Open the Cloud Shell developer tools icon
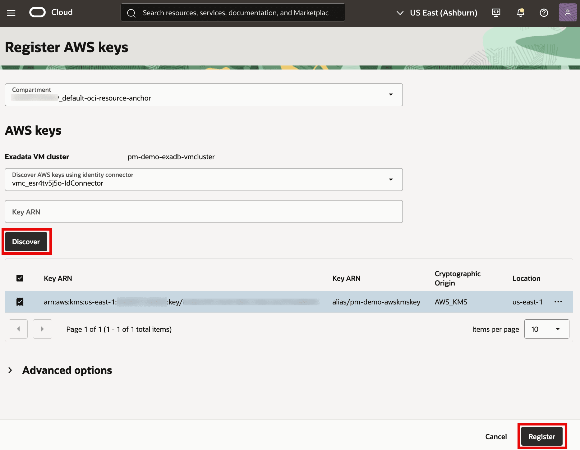Viewport: 580px width, 450px height. 496,13
